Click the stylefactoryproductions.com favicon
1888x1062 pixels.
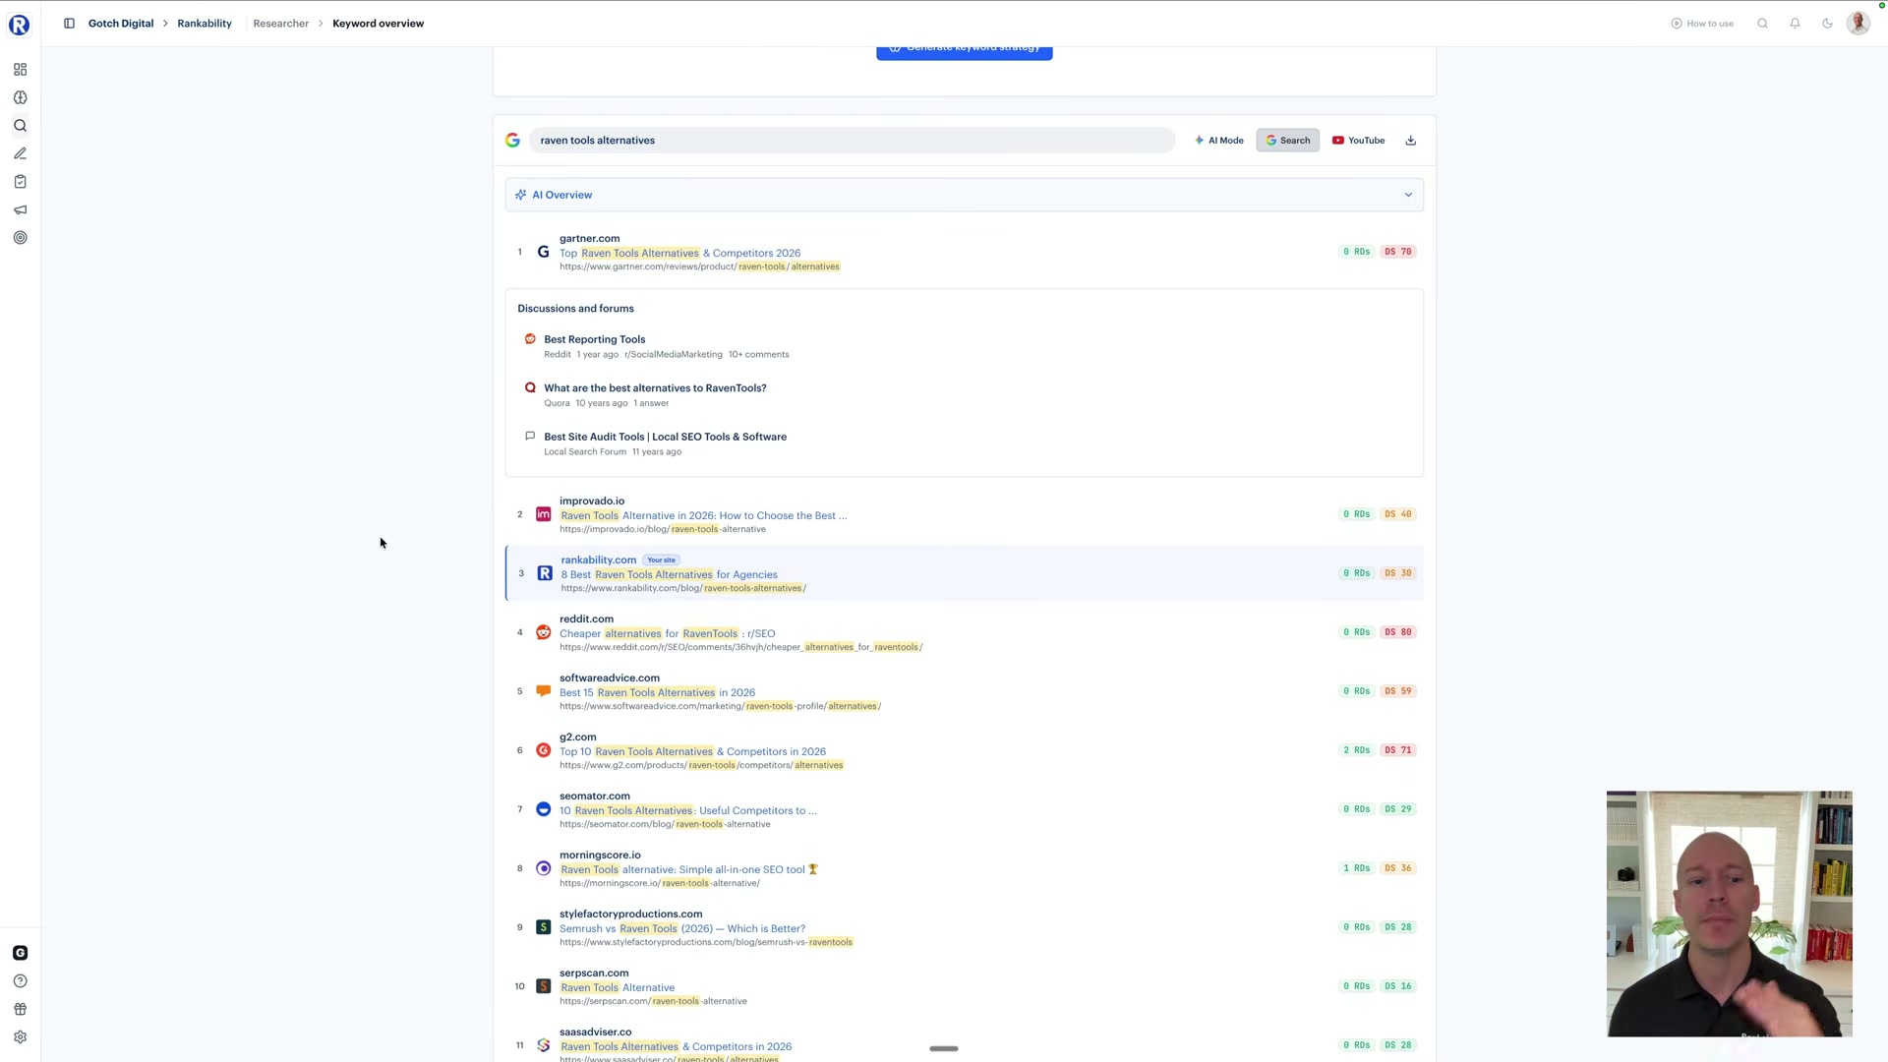click(x=544, y=927)
